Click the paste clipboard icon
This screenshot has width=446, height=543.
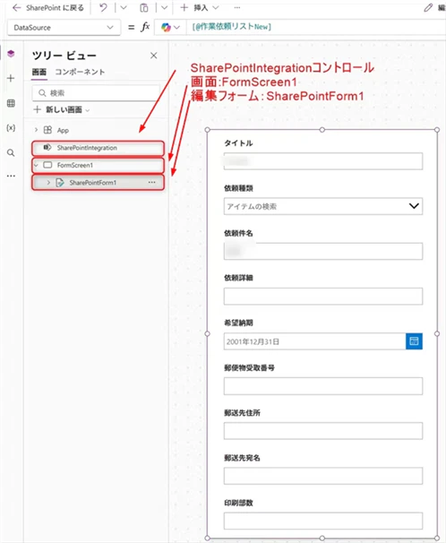[x=144, y=8]
